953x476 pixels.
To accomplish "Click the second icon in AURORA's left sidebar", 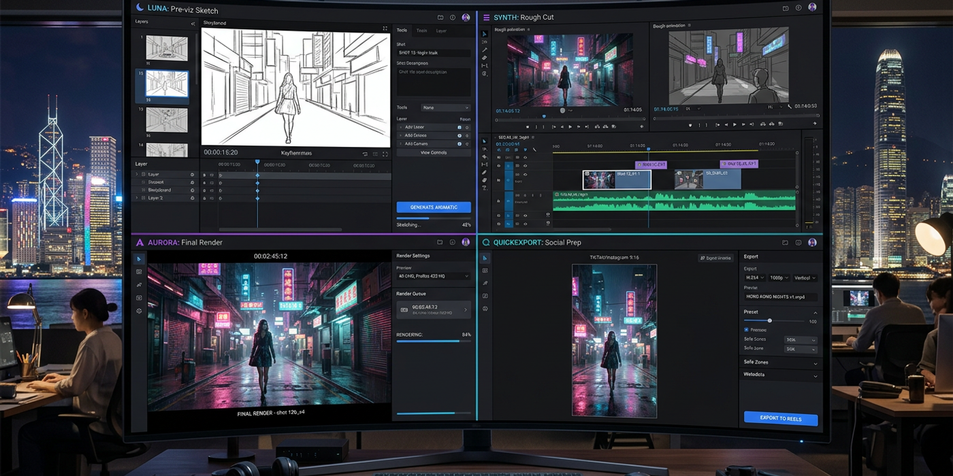I will 139,272.
